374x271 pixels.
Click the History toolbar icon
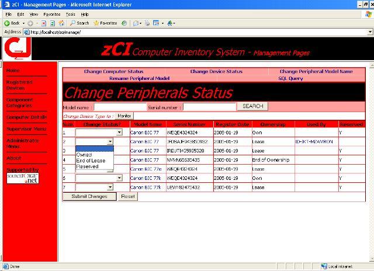click(124, 23)
